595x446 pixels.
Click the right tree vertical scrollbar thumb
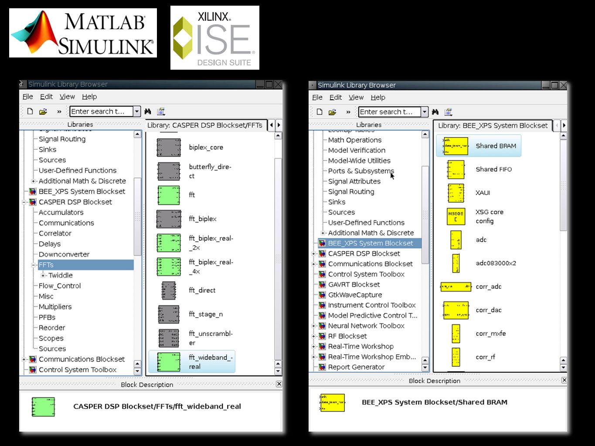pos(425,214)
